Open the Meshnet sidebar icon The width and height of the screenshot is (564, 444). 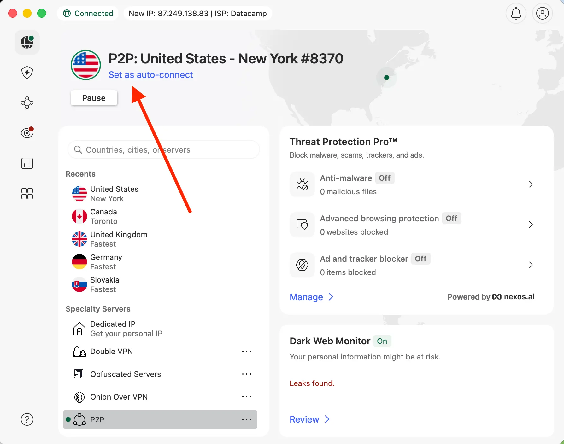click(x=27, y=103)
